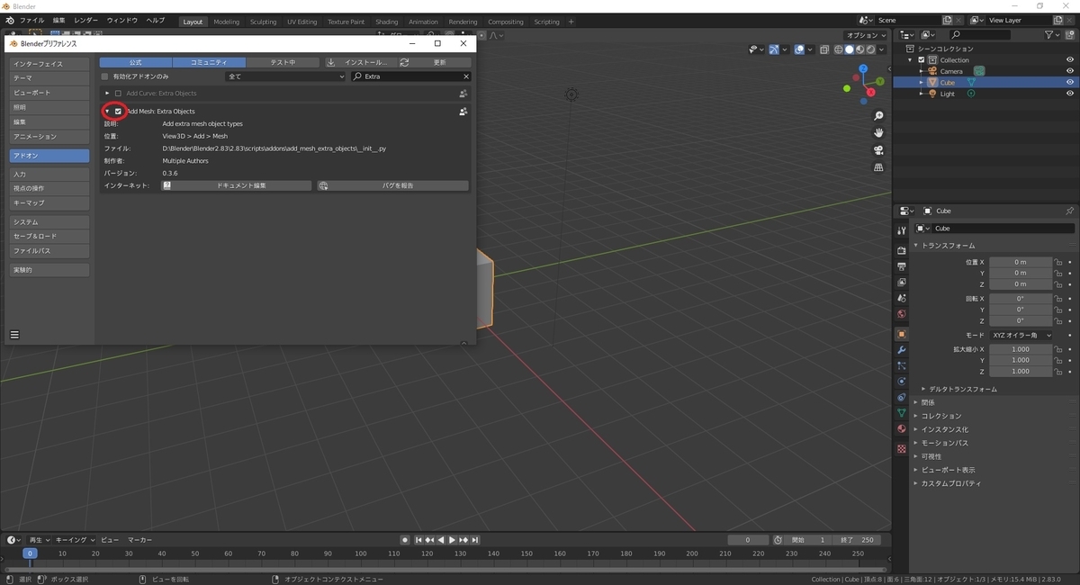The width and height of the screenshot is (1080, 585).
Task: Select solid viewport shading
Action: [850, 49]
